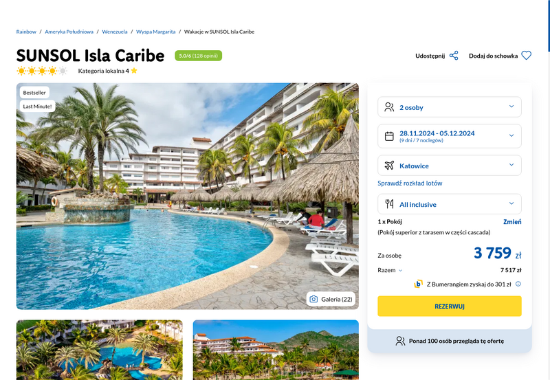The height and width of the screenshot is (380, 550).
Task: Open Sprawdź rozkład lotów link
Action: [x=410, y=183]
